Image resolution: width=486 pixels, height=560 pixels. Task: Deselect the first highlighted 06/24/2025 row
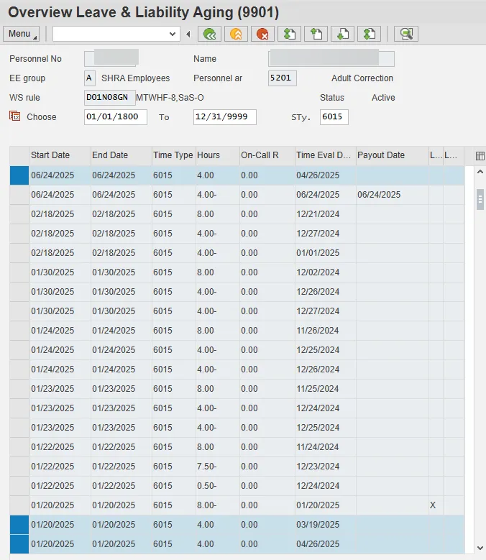pos(19,175)
